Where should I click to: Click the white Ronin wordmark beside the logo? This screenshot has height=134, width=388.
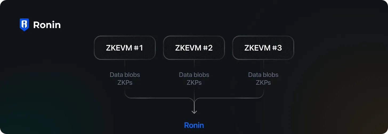tap(47, 25)
